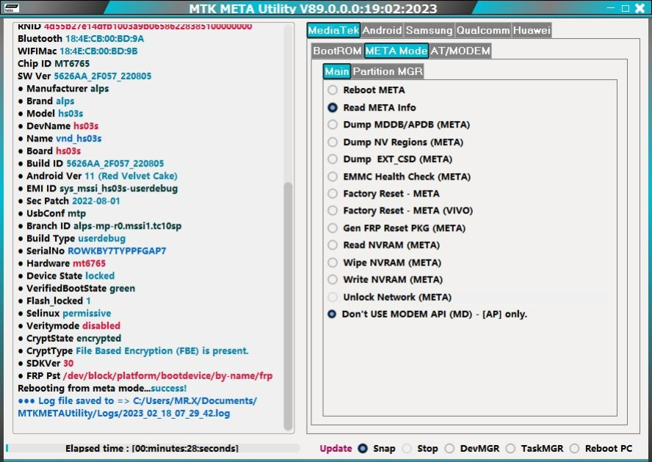The height and width of the screenshot is (462, 652).
Task: Select Gen FRP Reset PKG (META)
Action: pos(333,228)
